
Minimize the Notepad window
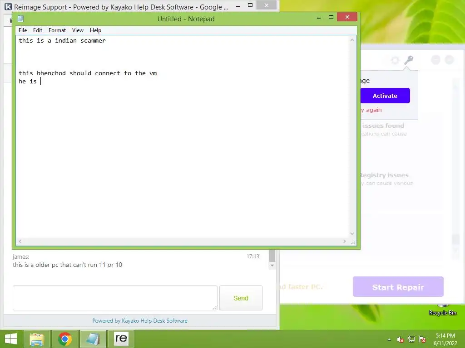click(319, 18)
